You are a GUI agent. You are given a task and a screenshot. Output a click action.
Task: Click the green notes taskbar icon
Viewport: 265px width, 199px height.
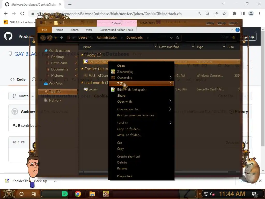point(65,194)
